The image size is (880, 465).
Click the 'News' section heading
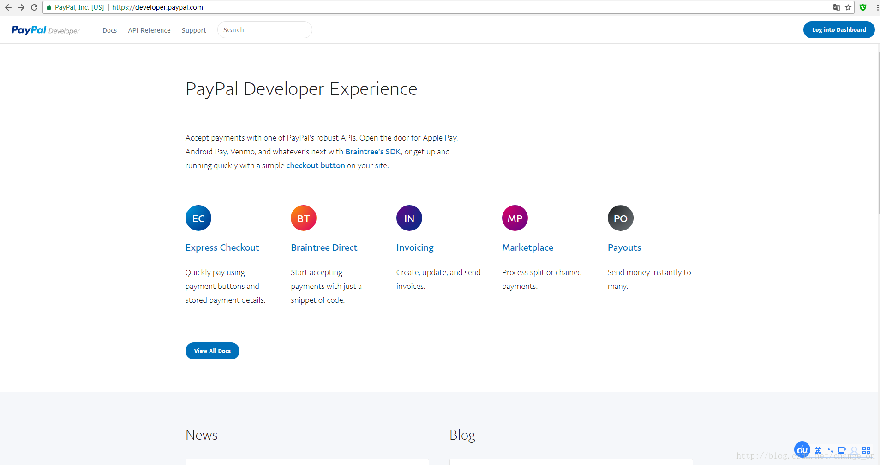pos(201,435)
